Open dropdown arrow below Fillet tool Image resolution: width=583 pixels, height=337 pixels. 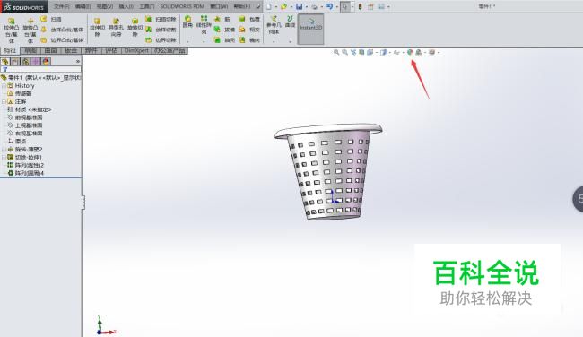coord(187,41)
